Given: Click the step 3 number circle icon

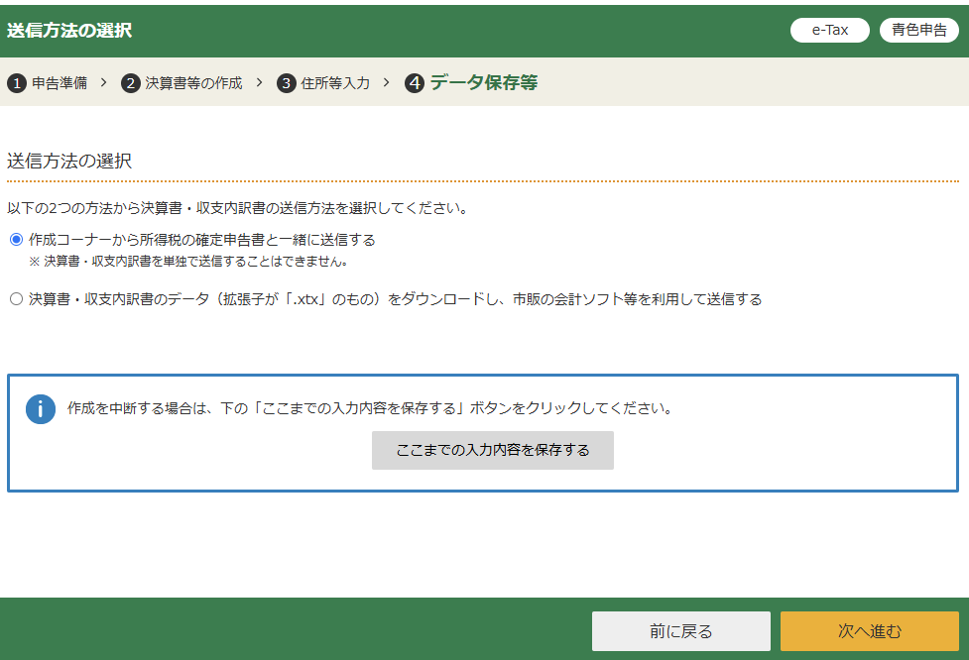Looking at the screenshot, I should click(286, 83).
